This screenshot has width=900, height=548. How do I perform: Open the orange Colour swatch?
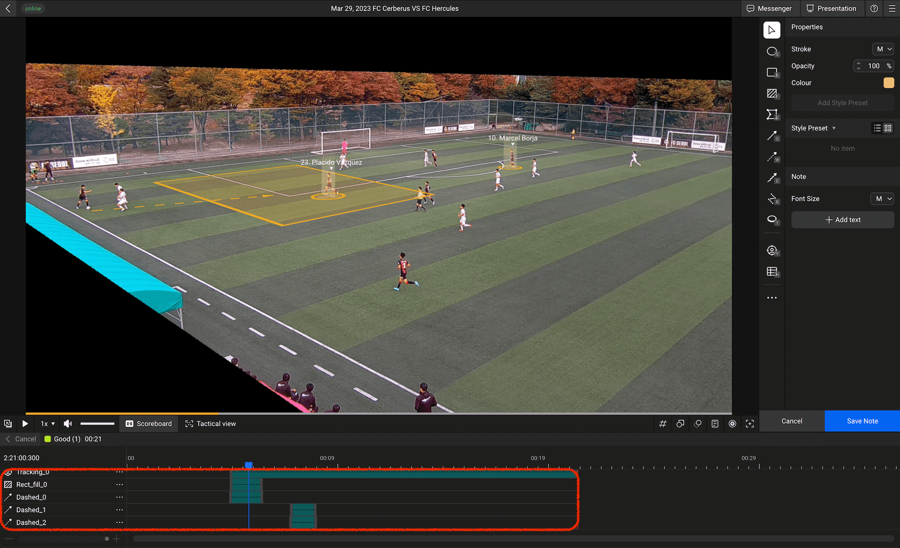click(888, 83)
